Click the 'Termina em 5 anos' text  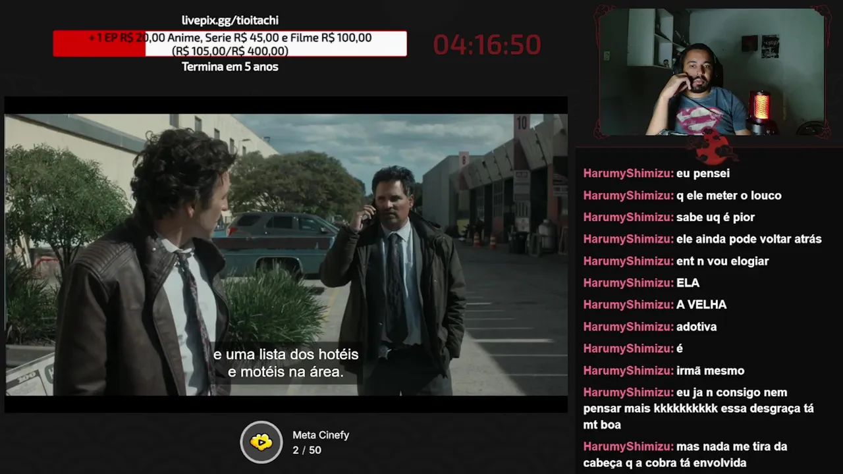point(230,66)
